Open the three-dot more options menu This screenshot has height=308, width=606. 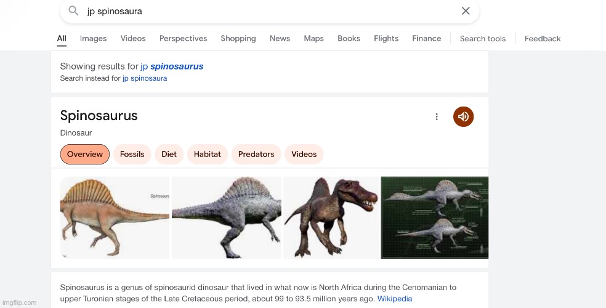click(x=437, y=116)
